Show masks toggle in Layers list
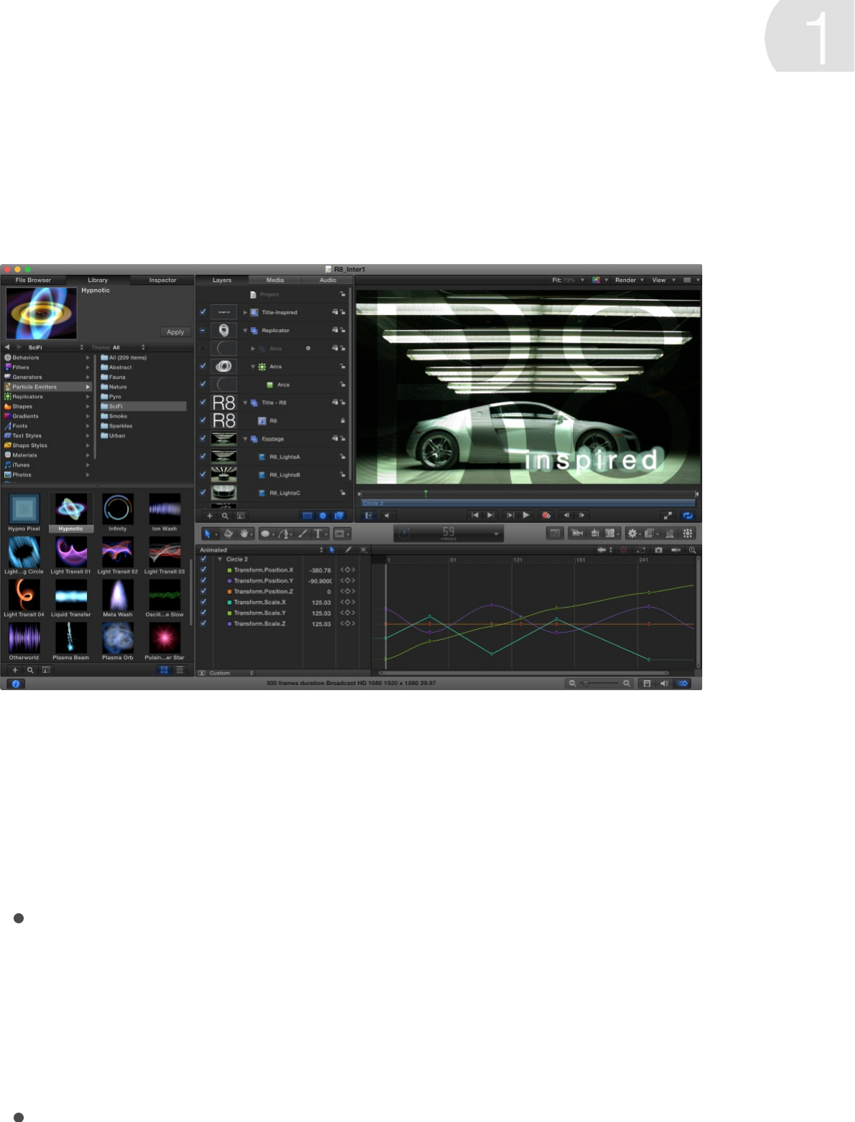The width and height of the screenshot is (855, 1122). click(307, 516)
